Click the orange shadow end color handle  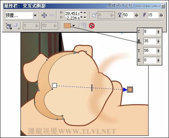[130, 90]
